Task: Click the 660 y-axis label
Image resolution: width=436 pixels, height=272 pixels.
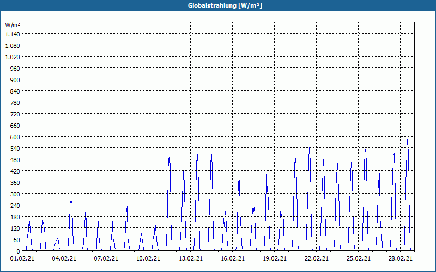Action: pyautogui.click(x=15, y=126)
